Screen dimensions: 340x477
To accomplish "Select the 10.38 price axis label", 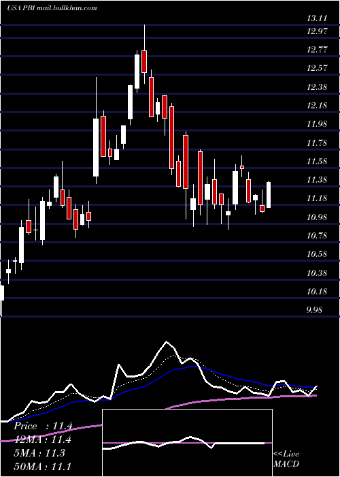I will [x=318, y=273].
